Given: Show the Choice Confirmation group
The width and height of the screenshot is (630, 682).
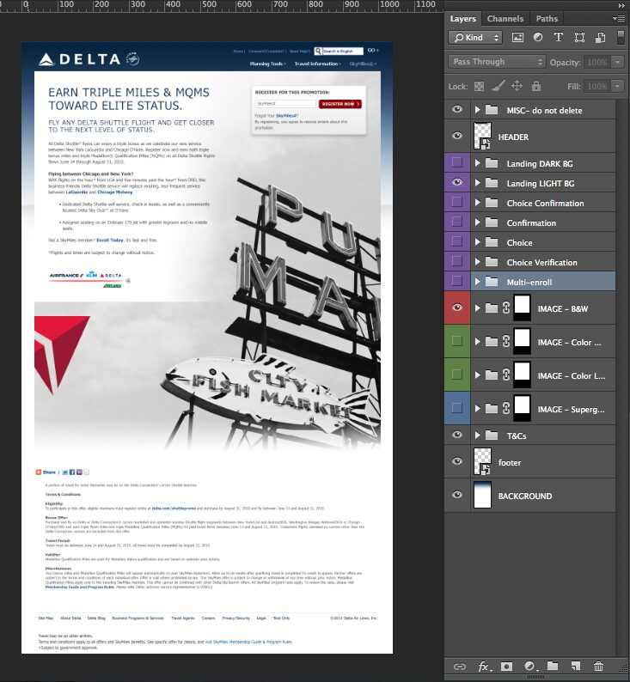Looking at the screenshot, I should (x=457, y=202).
